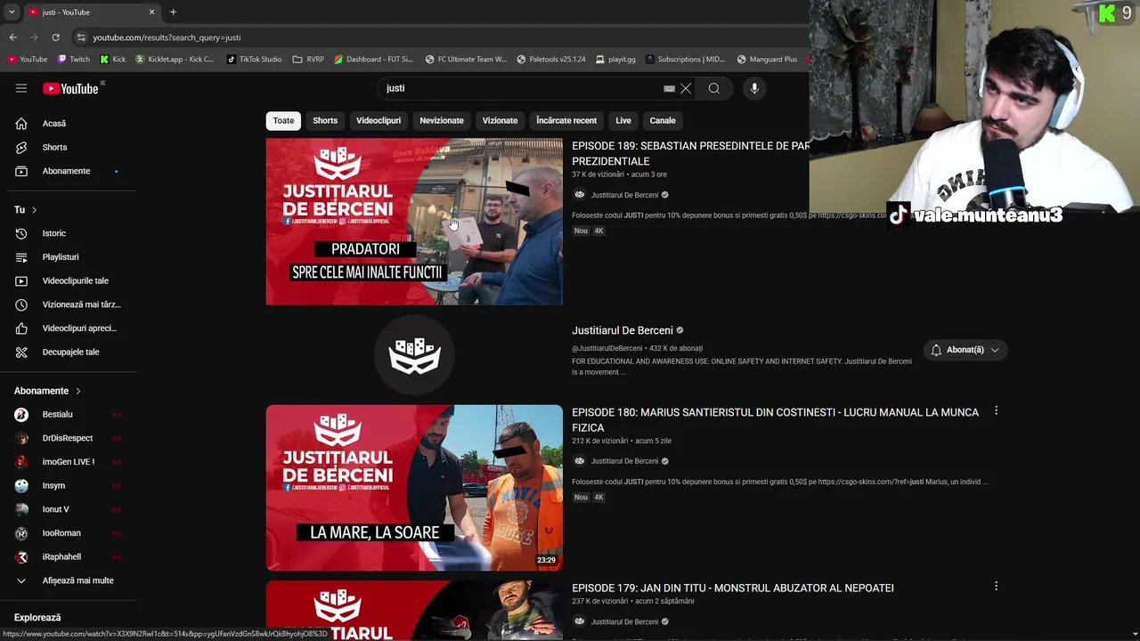Select the Nevizionate filter chip

coord(442,120)
